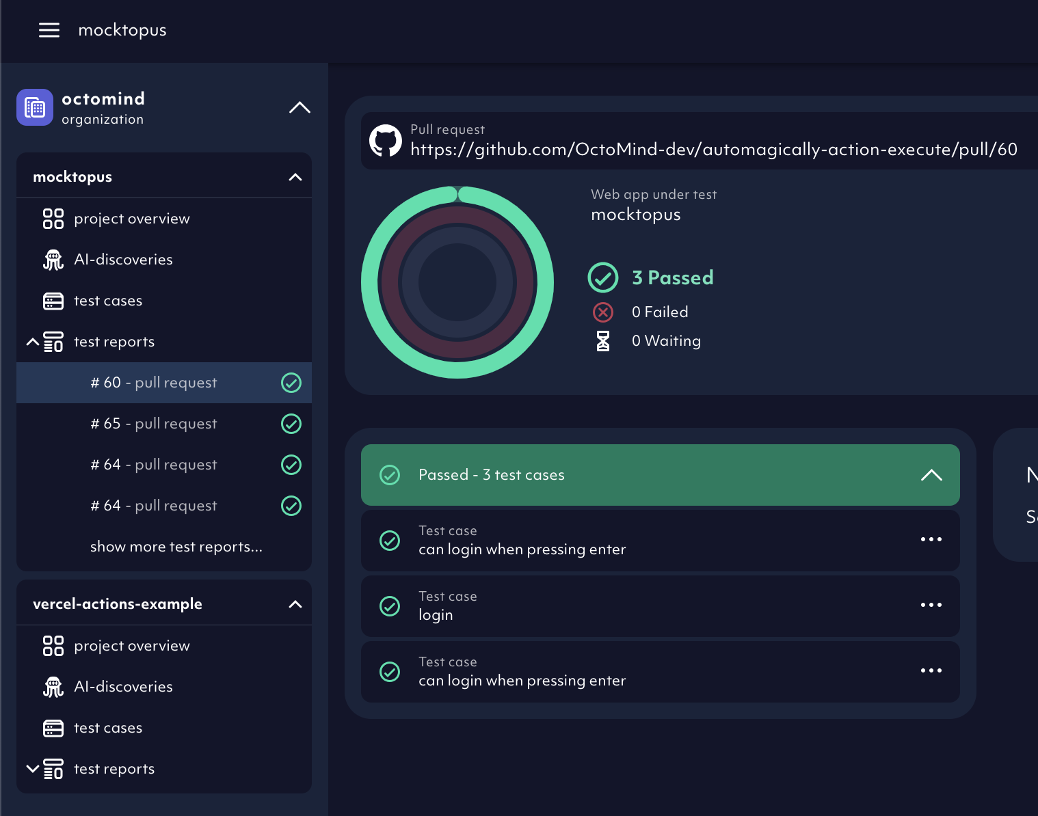Image resolution: width=1038 pixels, height=816 pixels.
Task: Select # 65 - pull request report
Action: point(164,424)
